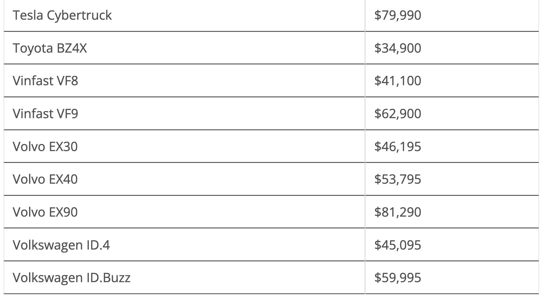Select the $62,900 VF9 price
The height and width of the screenshot is (297, 542).
(x=398, y=114)
